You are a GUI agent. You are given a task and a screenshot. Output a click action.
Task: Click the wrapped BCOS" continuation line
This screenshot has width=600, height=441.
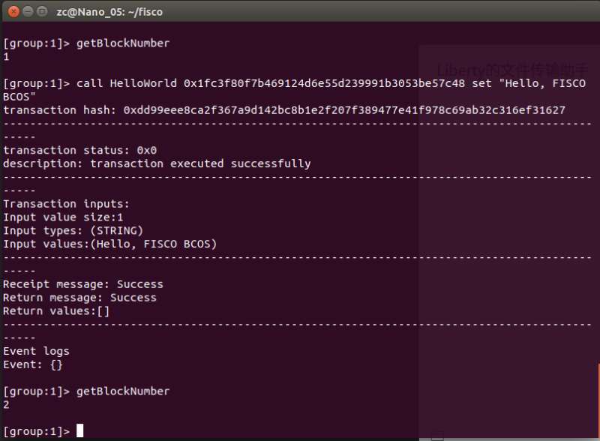(19, 97)
